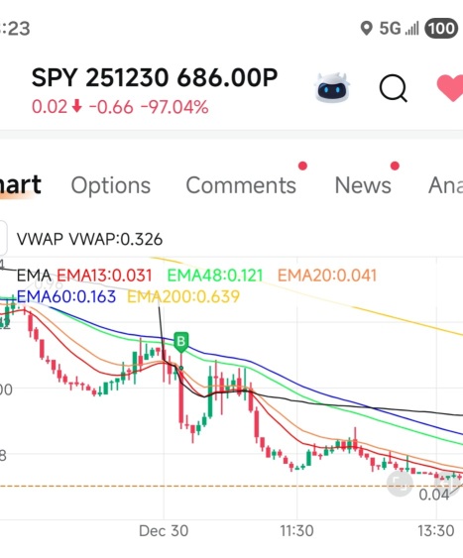
Task: Tap the EMA200 yellow indicator label
Action: coord(183,296)
